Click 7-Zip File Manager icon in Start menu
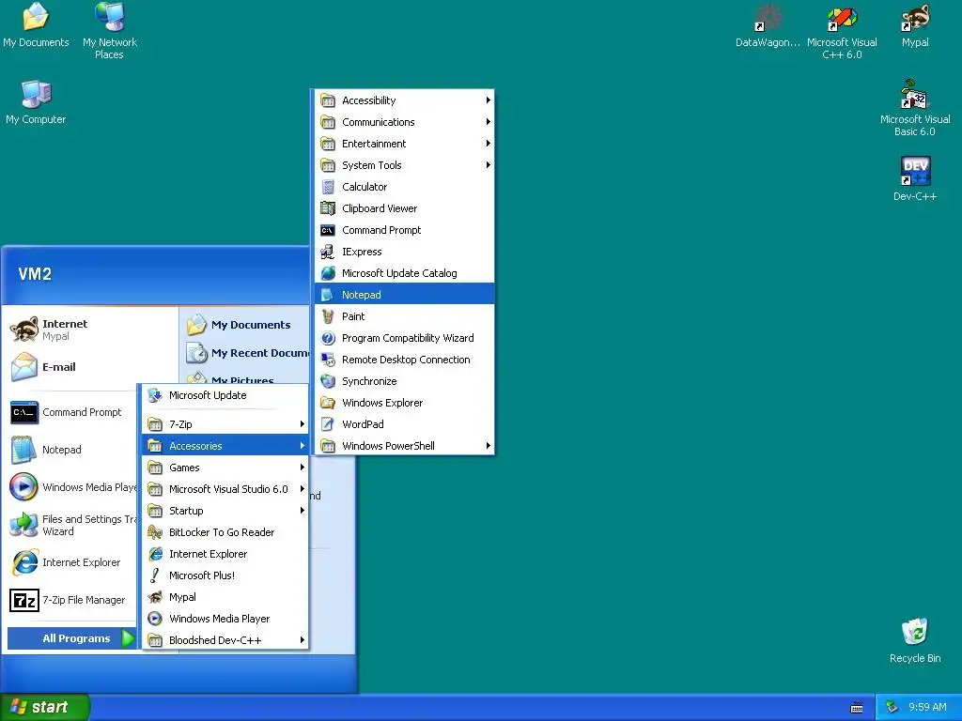 tap(24, 600)
